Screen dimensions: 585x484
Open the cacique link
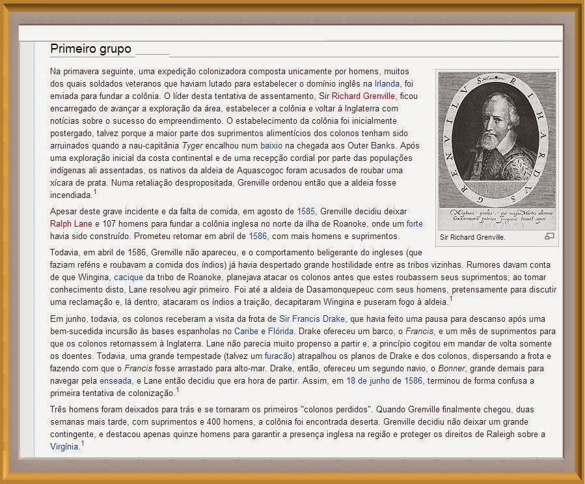coord(128,277)
